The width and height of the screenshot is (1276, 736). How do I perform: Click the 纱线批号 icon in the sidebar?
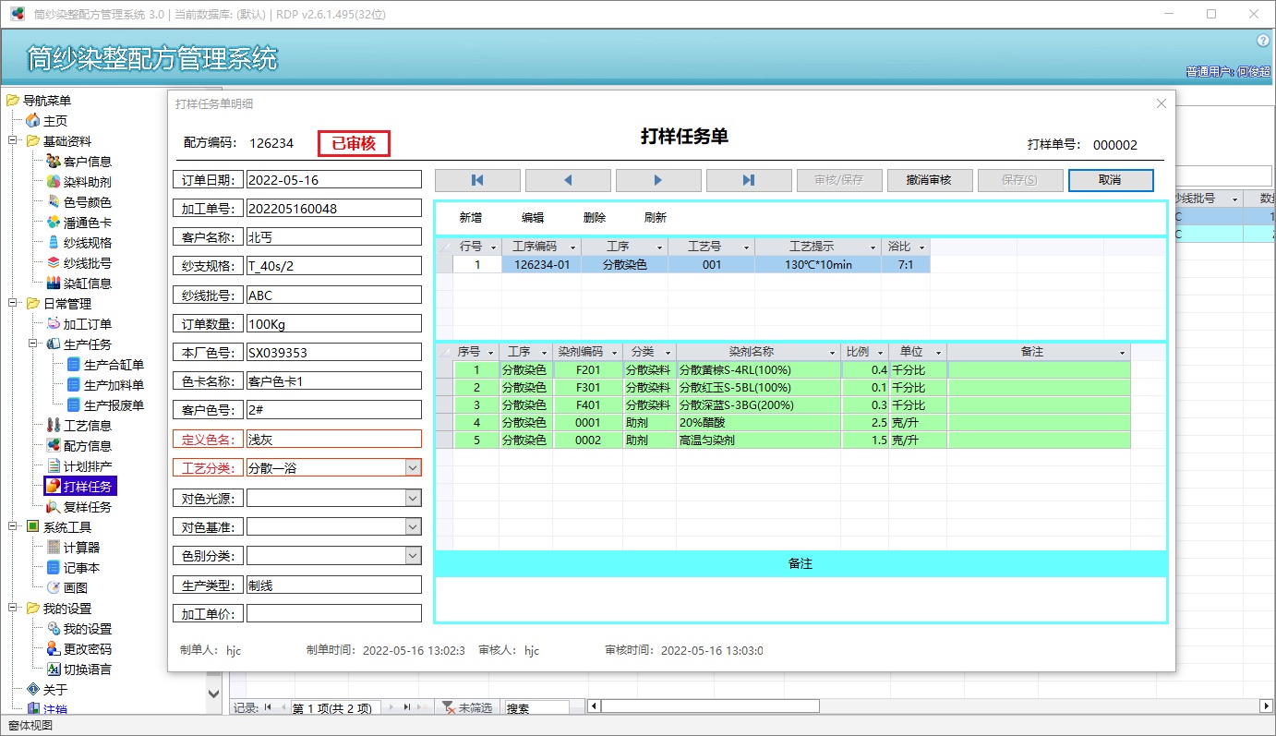54,263
